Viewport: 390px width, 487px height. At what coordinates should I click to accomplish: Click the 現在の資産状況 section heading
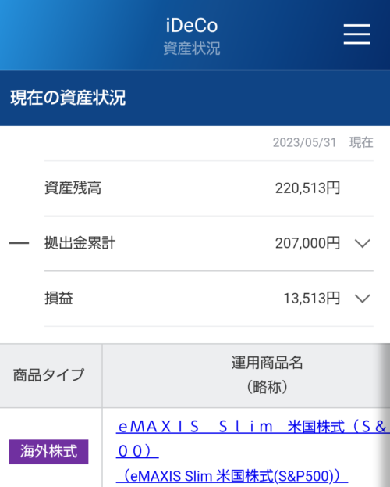click(68, 98)
